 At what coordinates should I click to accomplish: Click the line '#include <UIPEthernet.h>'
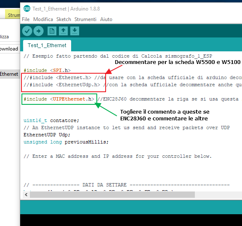[x=59, y=99]
